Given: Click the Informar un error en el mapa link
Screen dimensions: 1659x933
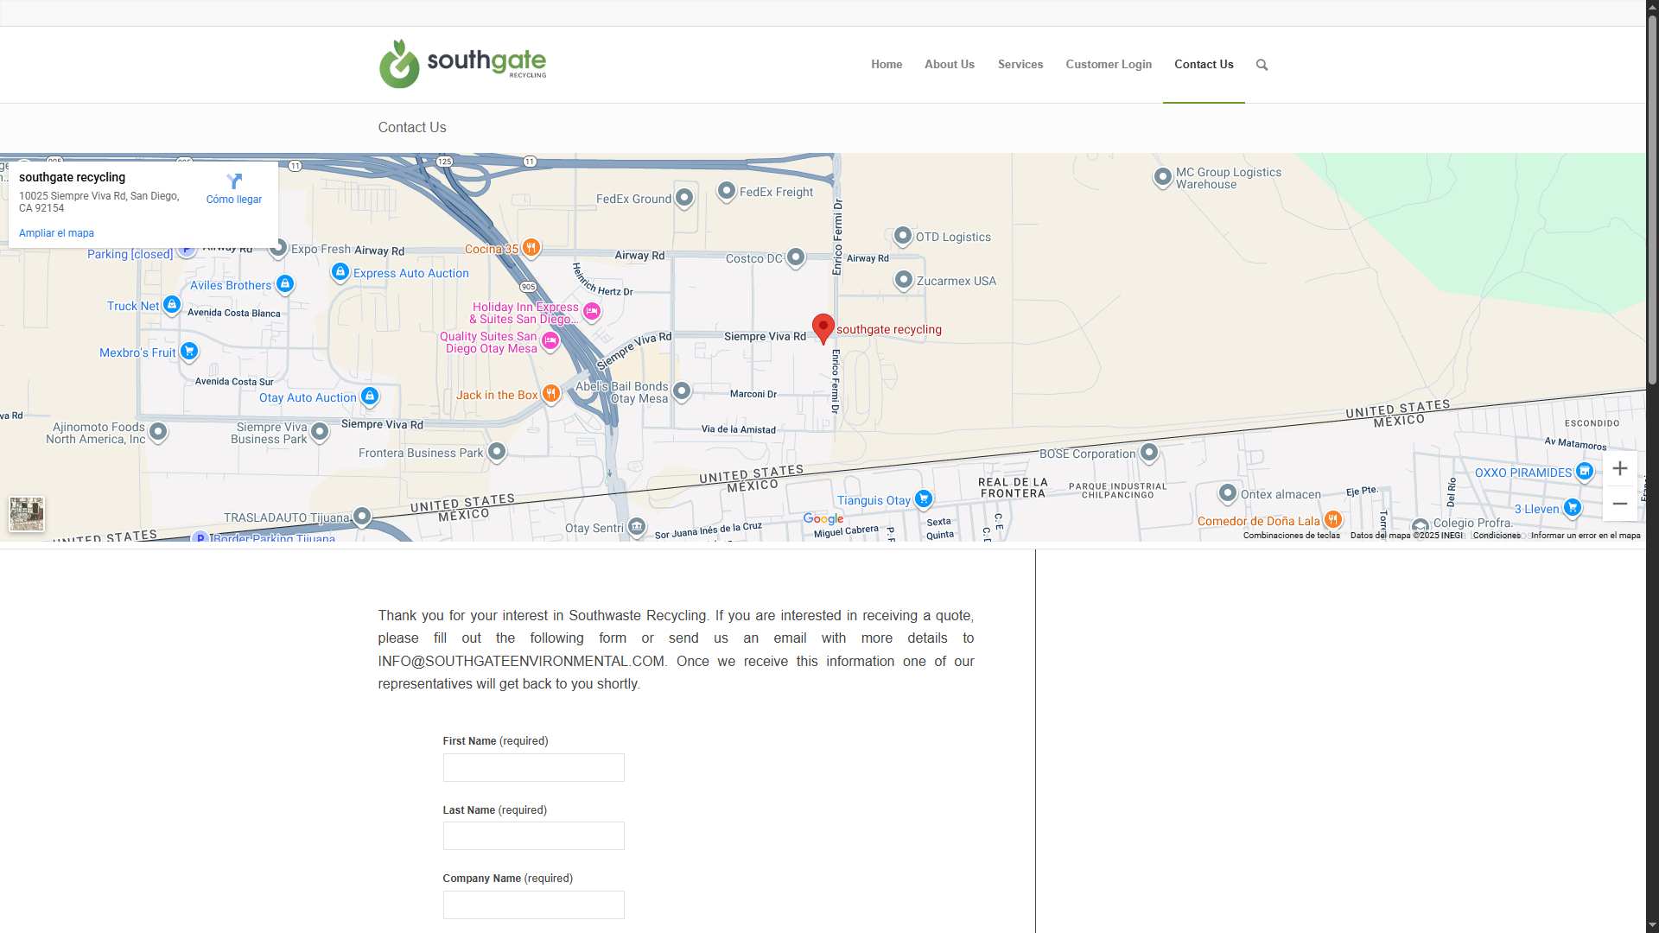Looking at the screenshot, I should coord(1585,536).
